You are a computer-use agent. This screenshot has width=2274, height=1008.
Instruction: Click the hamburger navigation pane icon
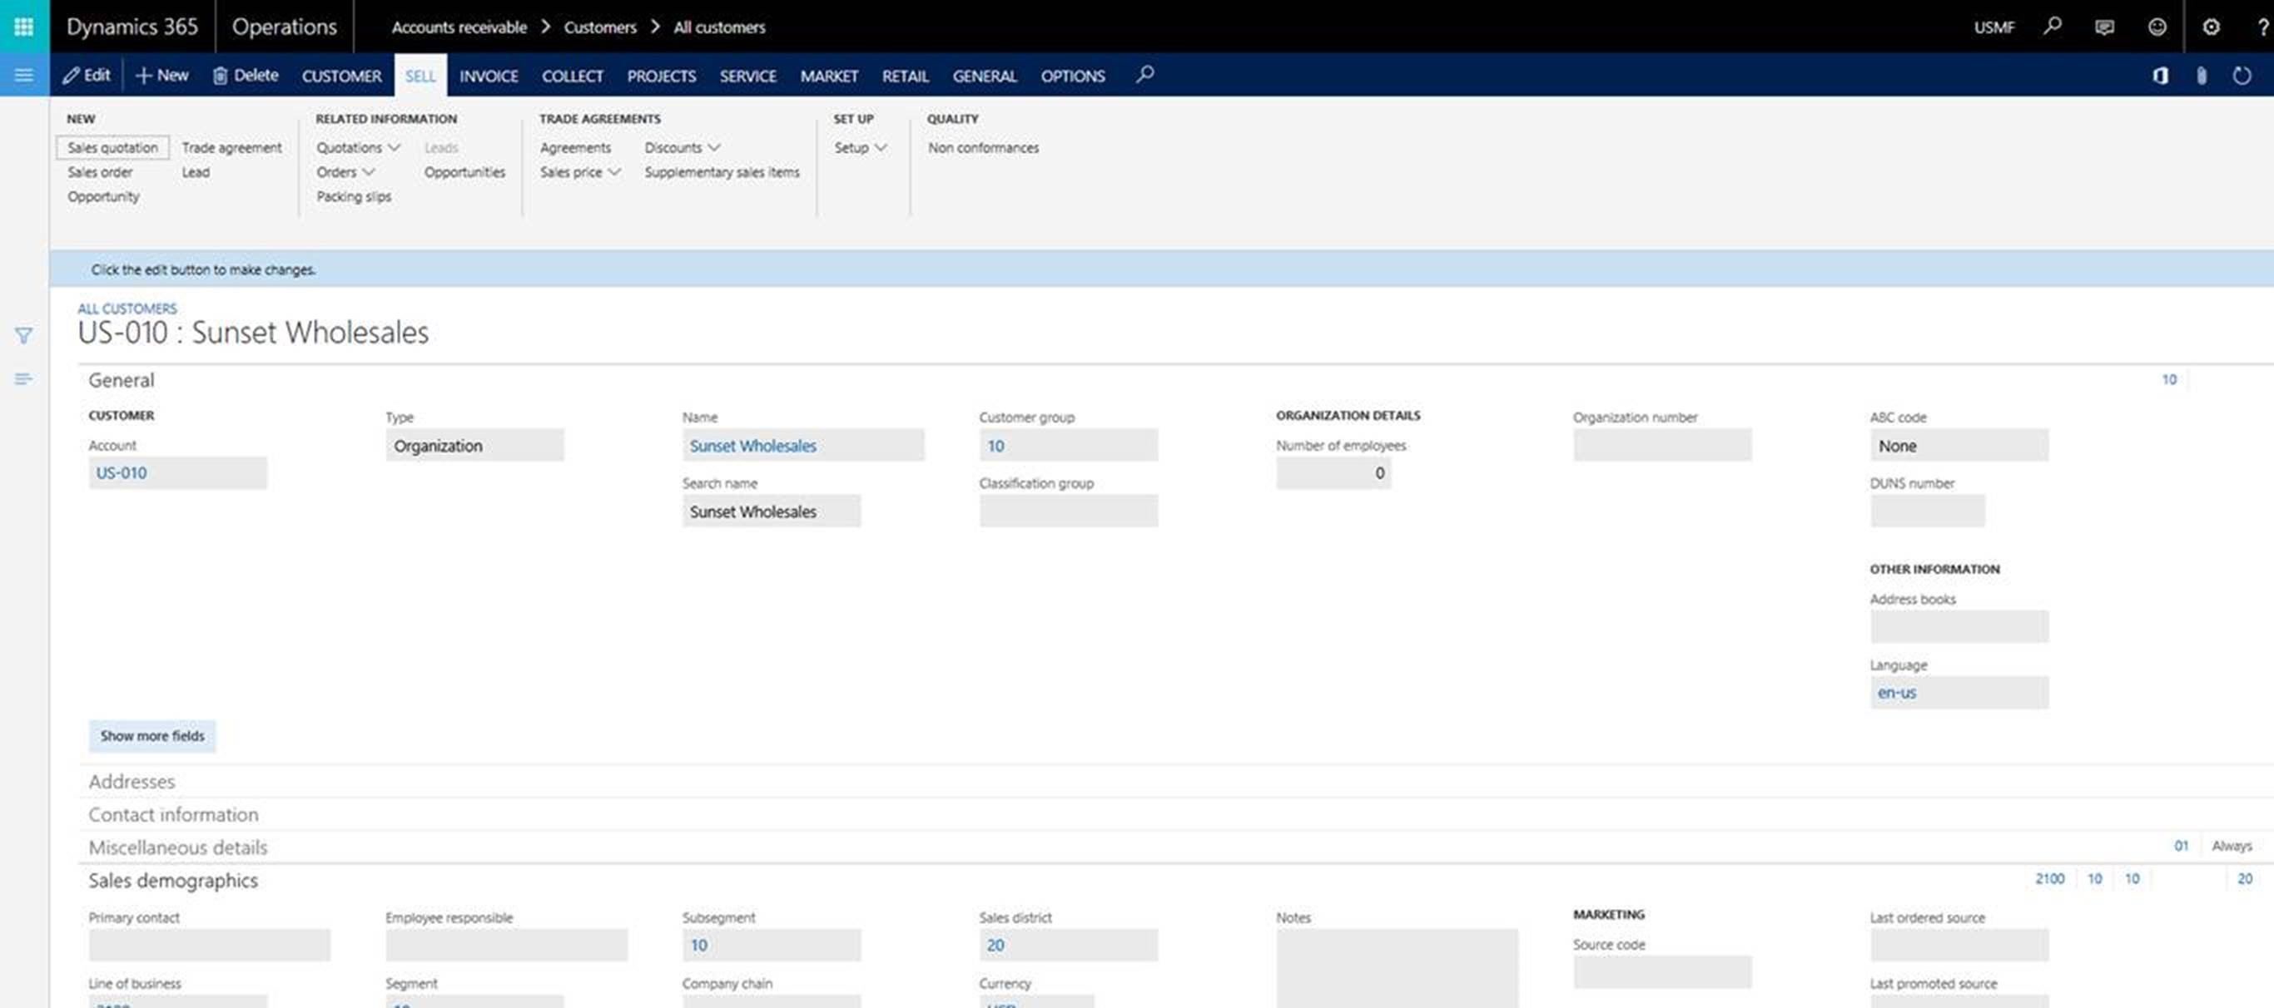(x=24, y=76)
